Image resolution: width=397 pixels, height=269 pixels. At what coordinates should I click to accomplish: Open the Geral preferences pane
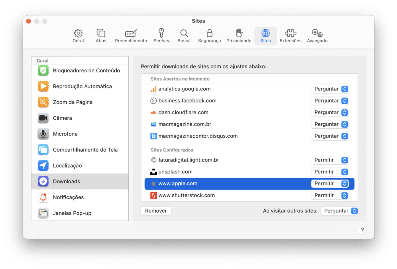[78, 36]
